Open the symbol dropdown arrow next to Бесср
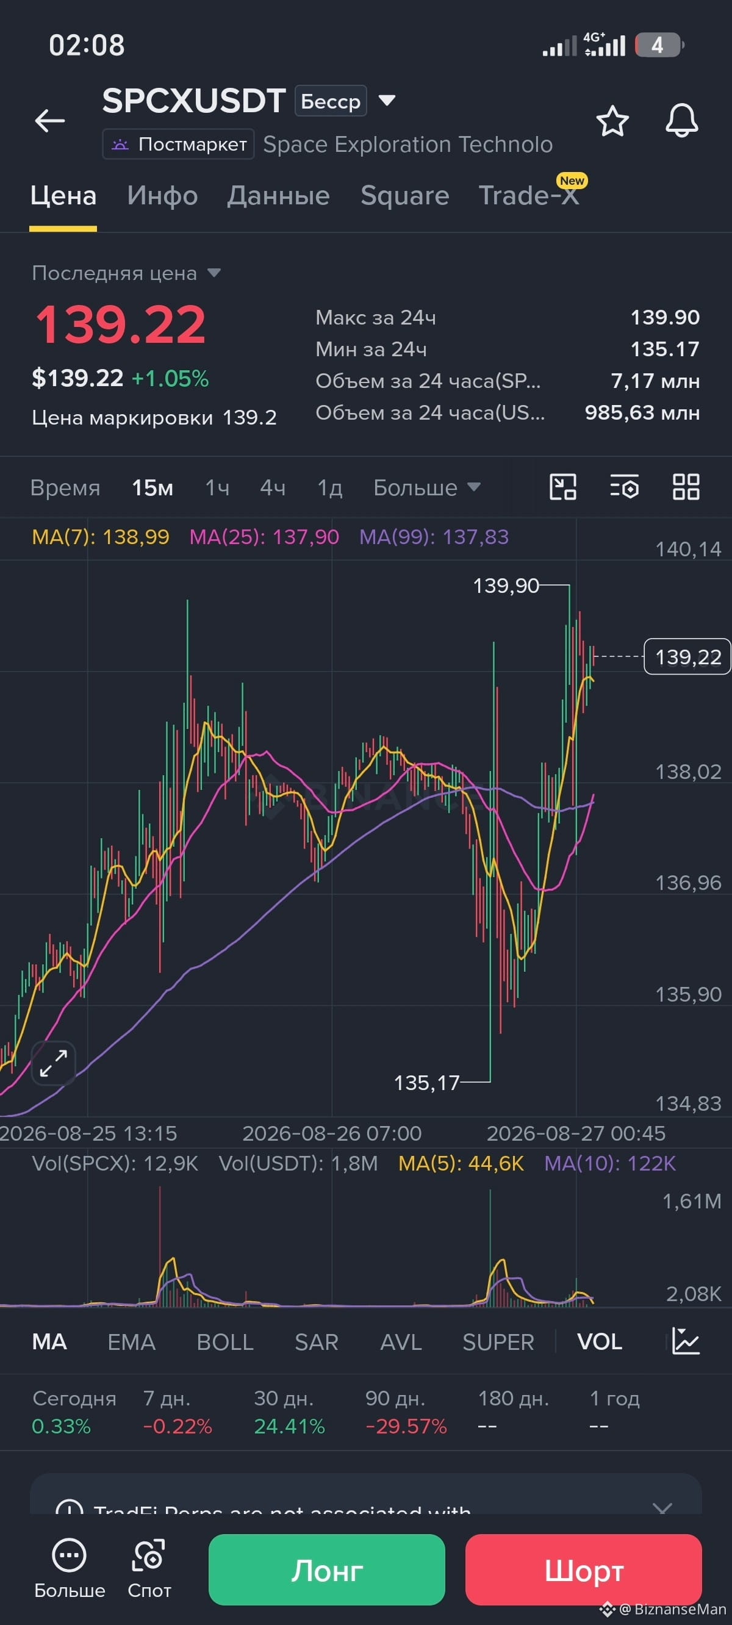The width and height of the screenshot is (732, 1625). tap(387, 99)
